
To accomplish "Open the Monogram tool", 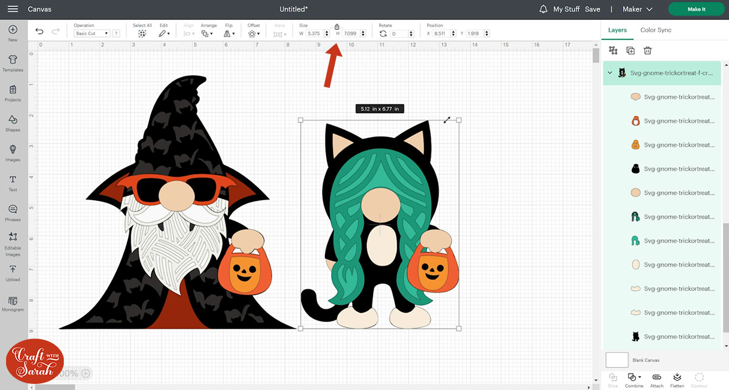I will [x=13, y=302].
